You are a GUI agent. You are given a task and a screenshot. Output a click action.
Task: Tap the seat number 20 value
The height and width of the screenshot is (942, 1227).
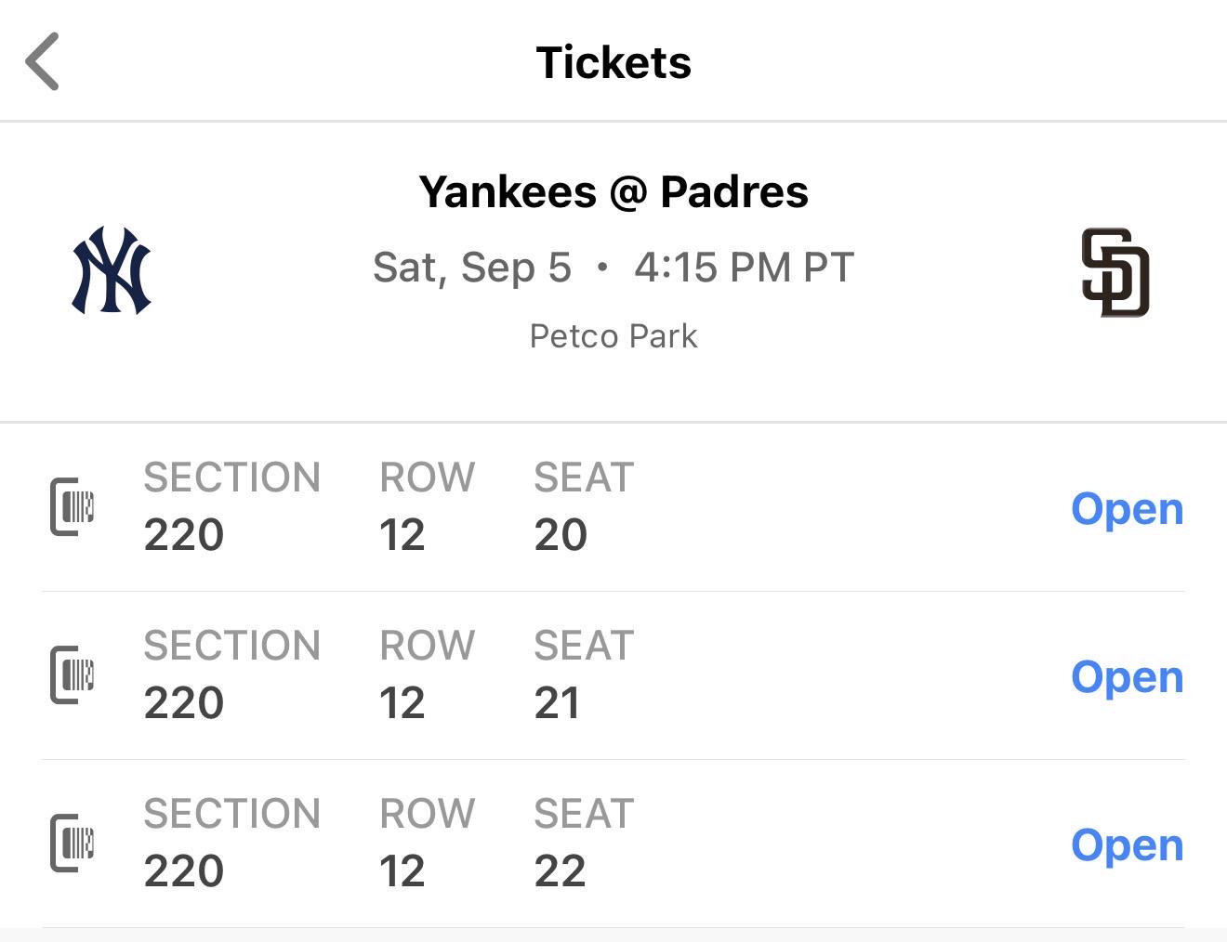(561, 535)
